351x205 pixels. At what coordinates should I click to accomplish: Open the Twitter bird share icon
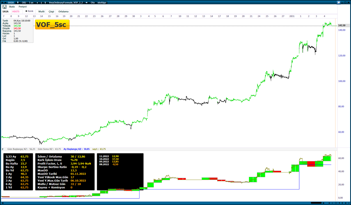339,2
